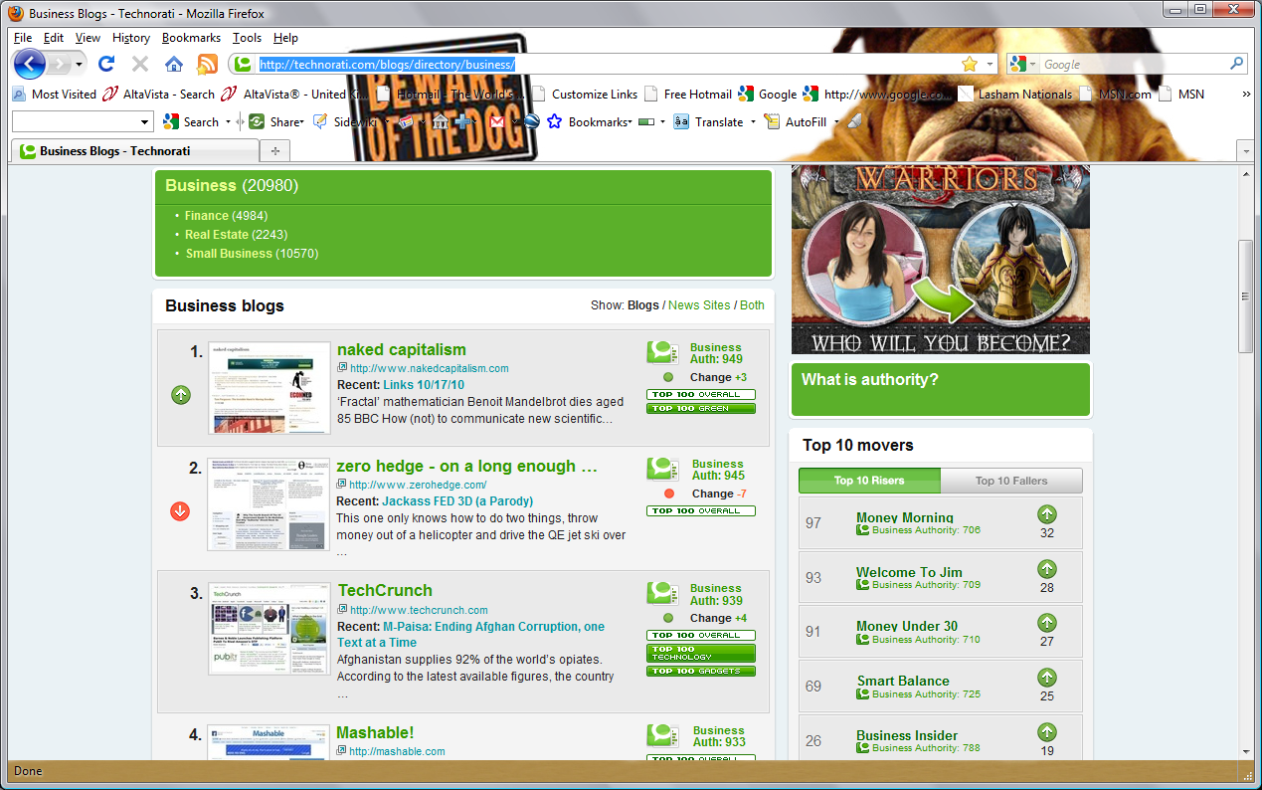Click the PageRank green bar indicator
Screen dimensions: 1262x790
[x=646, y=121]
